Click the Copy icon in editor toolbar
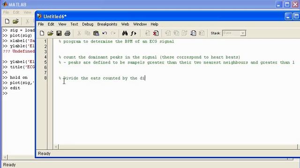The height and width of the screenshot is (168, 300). point(88,33)
